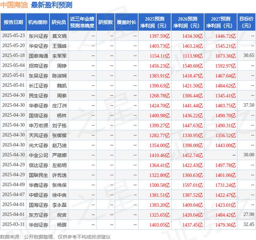Click target price 32.45
This screenshot has width=256, height=240.
pyautogui.click(x=249, y=224)
